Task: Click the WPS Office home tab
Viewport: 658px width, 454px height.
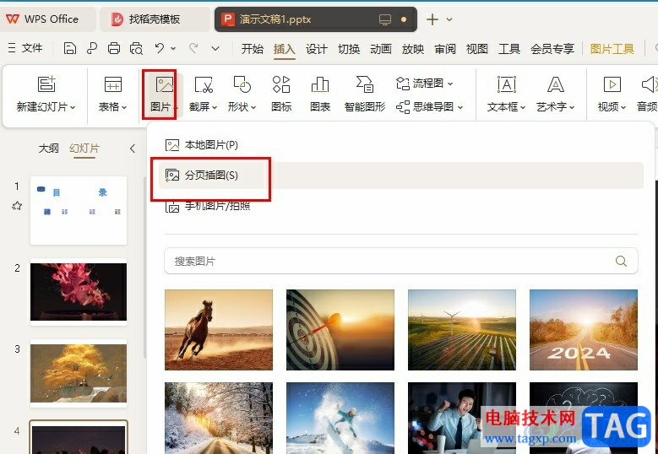Action: [47, 19]
